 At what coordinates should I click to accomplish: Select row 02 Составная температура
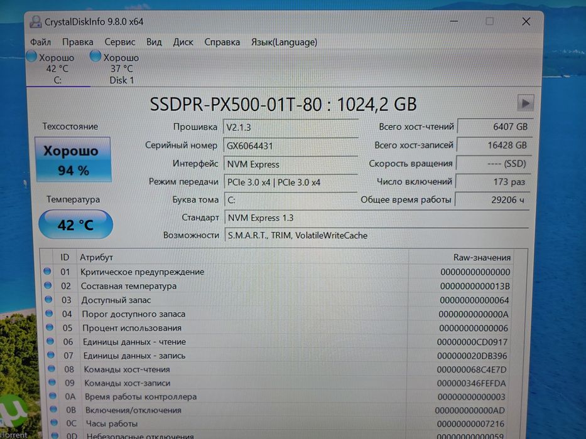pyautogui.click(x=277, y=286)
